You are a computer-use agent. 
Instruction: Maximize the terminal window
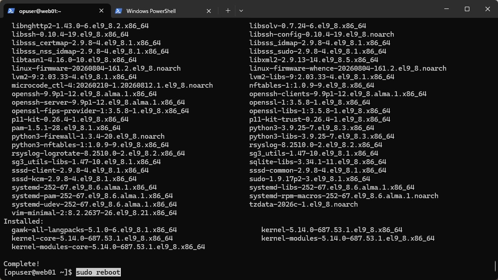(467, 9)
